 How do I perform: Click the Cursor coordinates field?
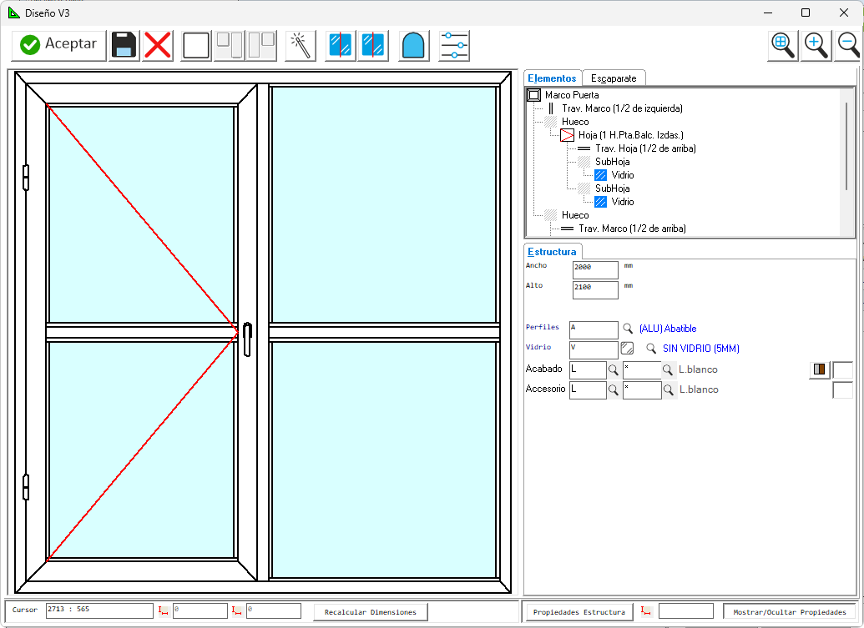99,610
